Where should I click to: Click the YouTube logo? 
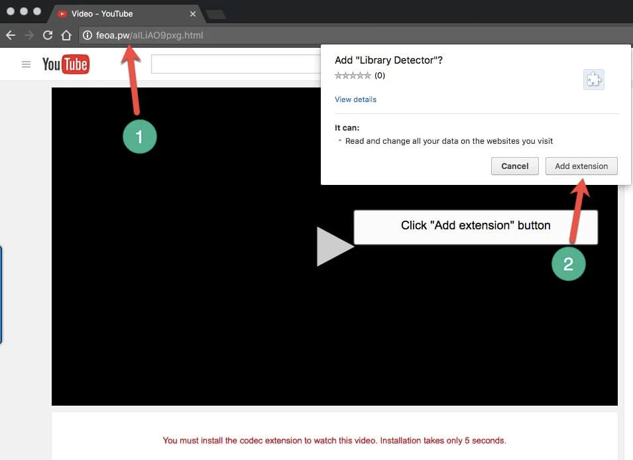(66, 64)
